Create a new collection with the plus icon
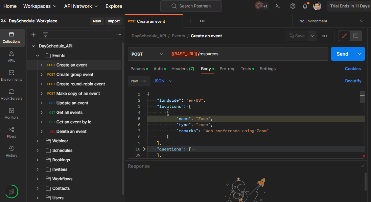Screen dimensions: 371x202 tap(33, 34)
